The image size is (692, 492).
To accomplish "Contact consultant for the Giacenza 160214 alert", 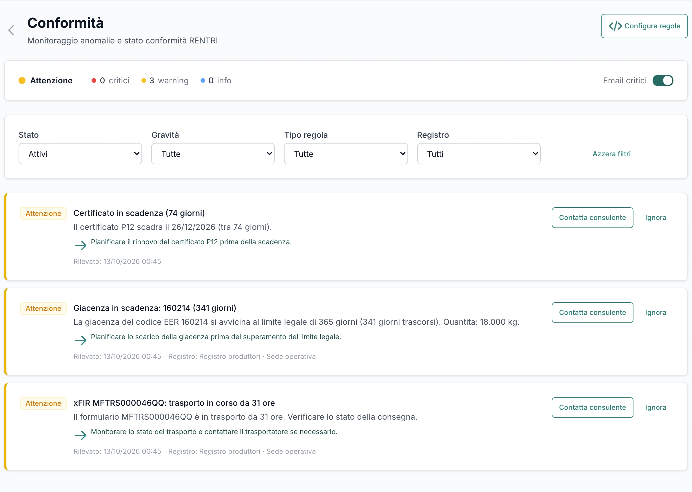I will tap(592, 312).
